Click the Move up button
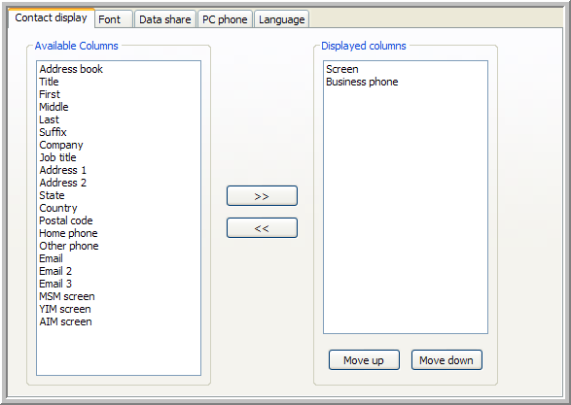Screen dimensions: 571x405 coord(364,360)
